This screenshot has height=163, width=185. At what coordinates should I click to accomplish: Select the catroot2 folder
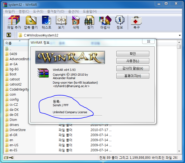13,84
